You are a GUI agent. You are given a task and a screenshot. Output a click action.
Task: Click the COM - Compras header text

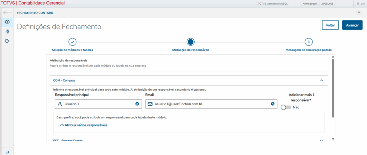click(64, 80)
